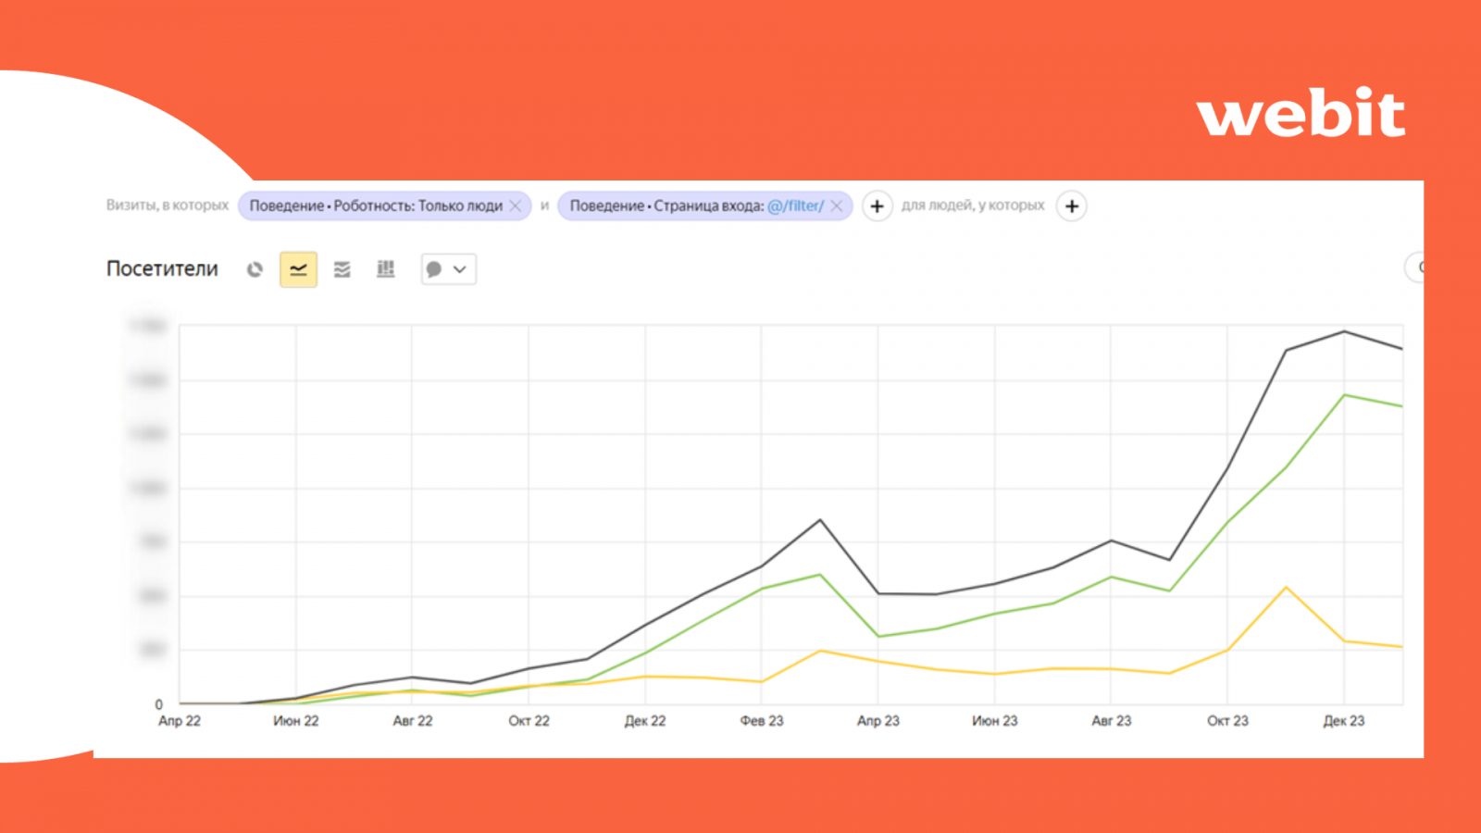The width and height of the screenshot is (1481, 833).
Task: Switch to pie chart view
Action: [x=255, y=269]
